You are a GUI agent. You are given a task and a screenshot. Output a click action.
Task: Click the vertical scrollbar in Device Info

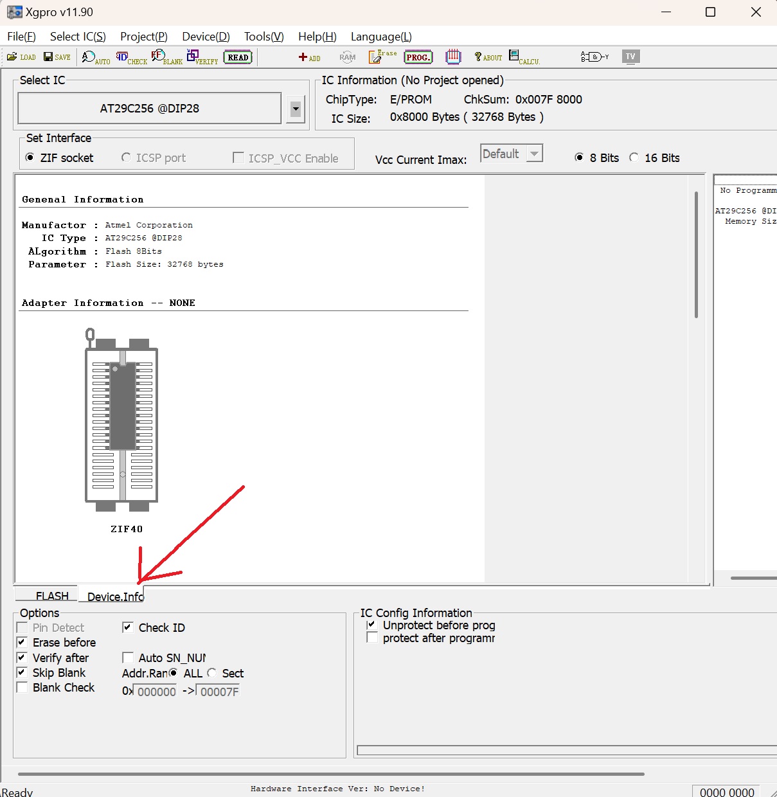click(x=696, y=255)
